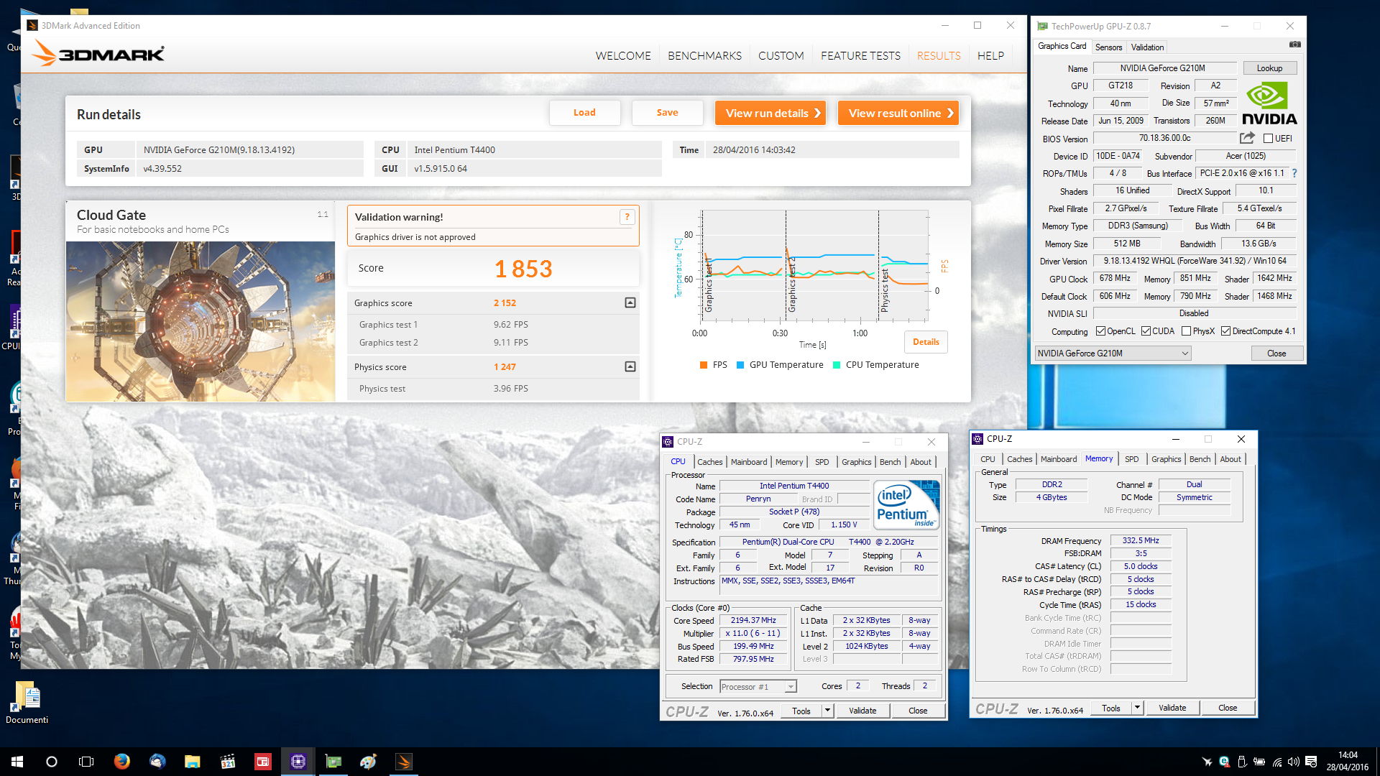
Task: Toggle the DirectCompute 4.1 checkbox
Action: tap(1225, 331)
